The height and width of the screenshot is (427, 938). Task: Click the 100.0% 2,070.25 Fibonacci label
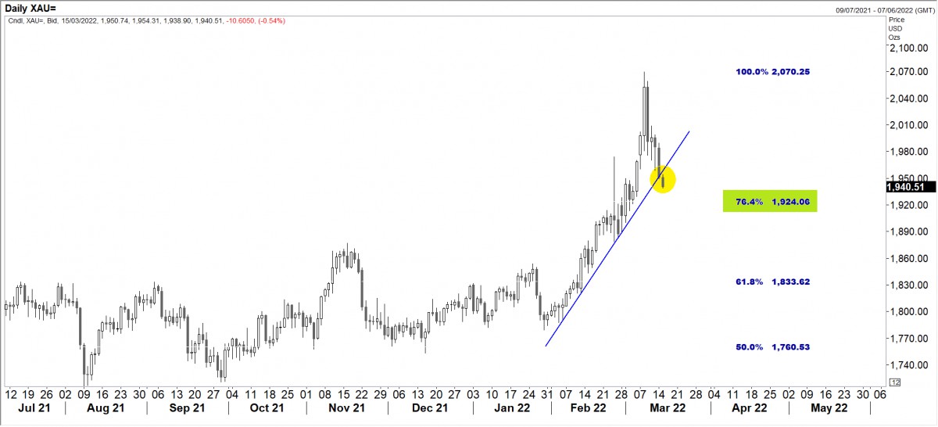pos(772,72)
